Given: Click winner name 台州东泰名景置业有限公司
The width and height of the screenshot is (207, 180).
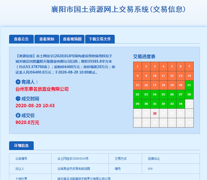Looking at the screenshot, I should coord(42,89).
